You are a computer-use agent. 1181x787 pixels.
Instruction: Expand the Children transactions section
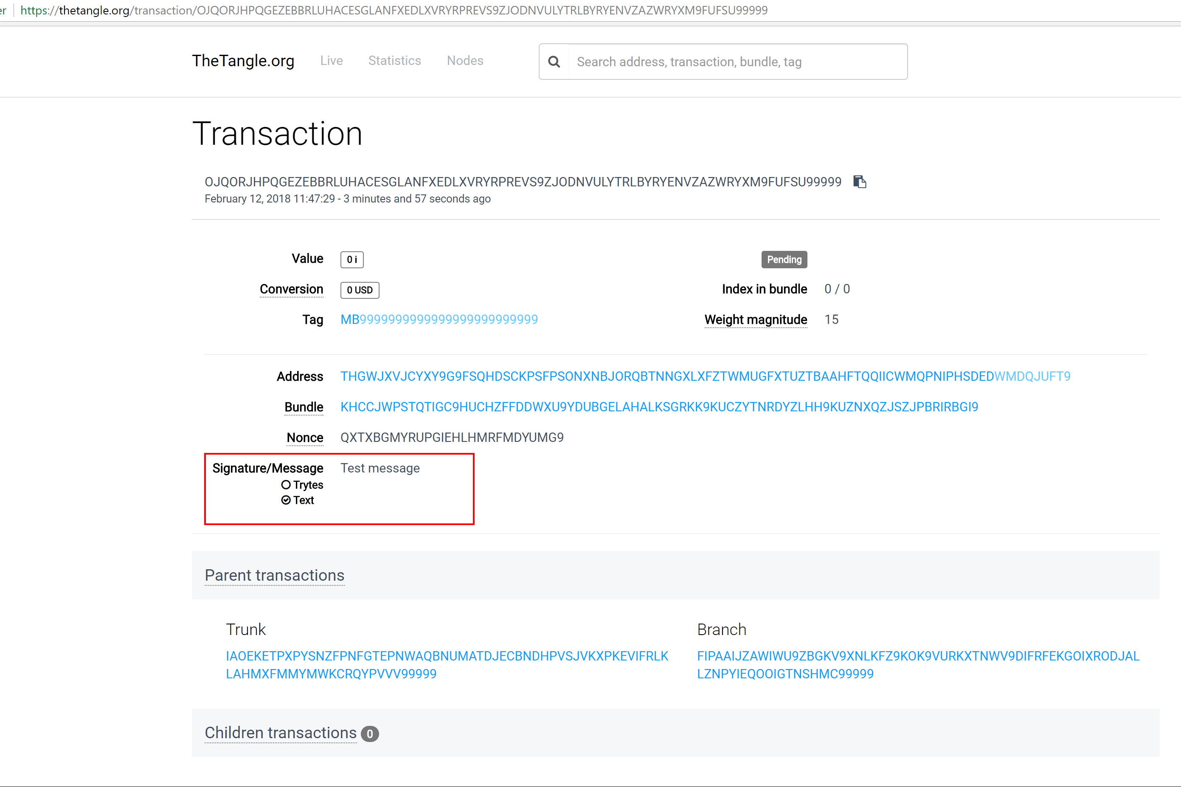point(281,733)
